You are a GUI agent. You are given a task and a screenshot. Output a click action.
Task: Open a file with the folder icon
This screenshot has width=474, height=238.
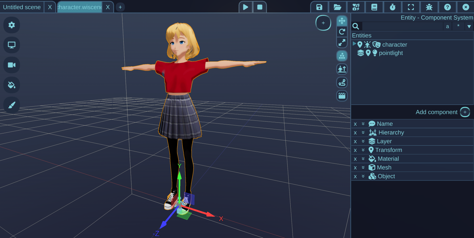pyautogui.click(x=338, y=7)
